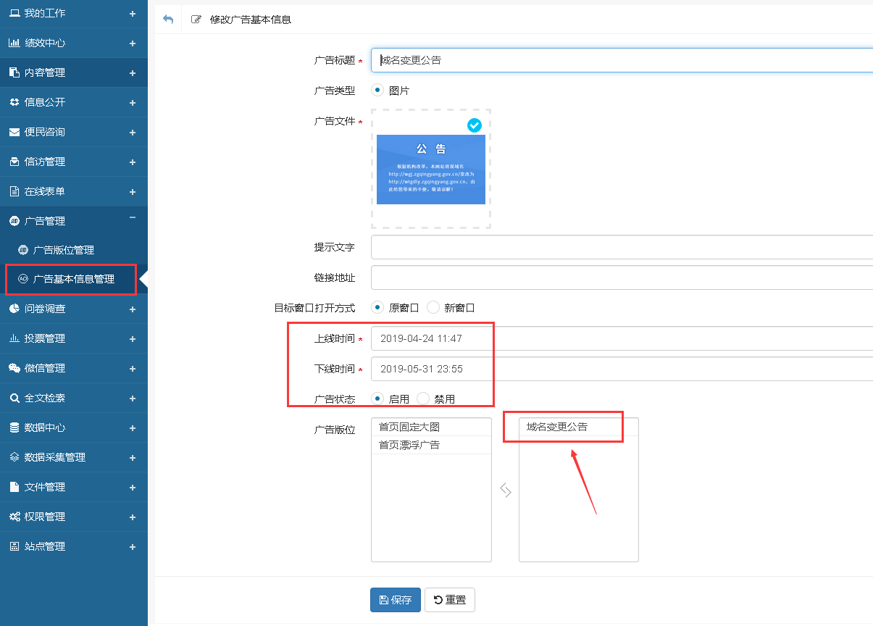Screen dimensions: 873x626
Task: Select 新窗口 radio for target window
Action: click(x=433, y=307)
